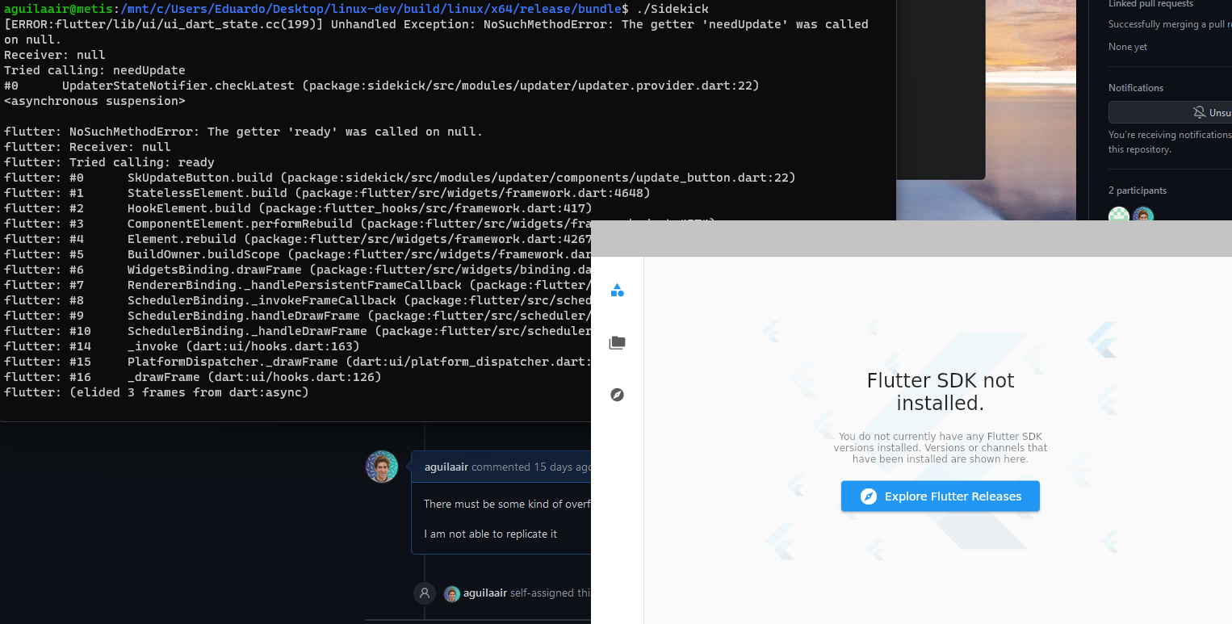Click aguilaair's large avatar next to the comment
The image size is (1232, 624).
pos(381,466)
